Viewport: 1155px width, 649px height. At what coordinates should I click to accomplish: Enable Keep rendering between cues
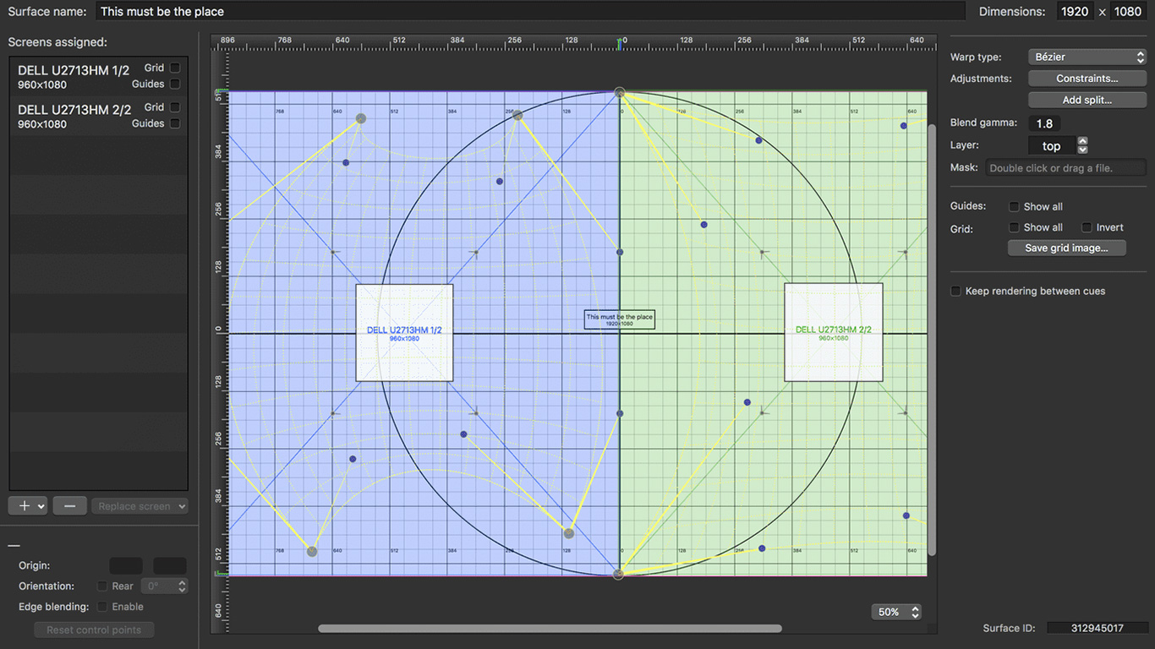pyautogui.click(x=956, y=291)
